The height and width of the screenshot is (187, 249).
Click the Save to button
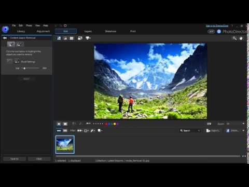point(15,159)
